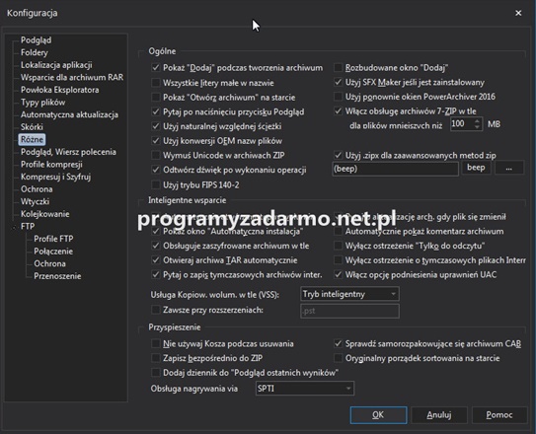The image size is (536, 434).
Task: Enable "Zapisz bezpośrednio do ZIP"
Action: click(x=156, y=358)
